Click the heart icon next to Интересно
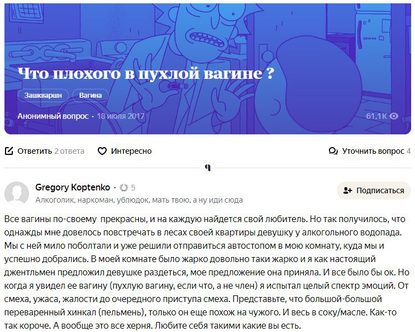 [x=102, y=151]
